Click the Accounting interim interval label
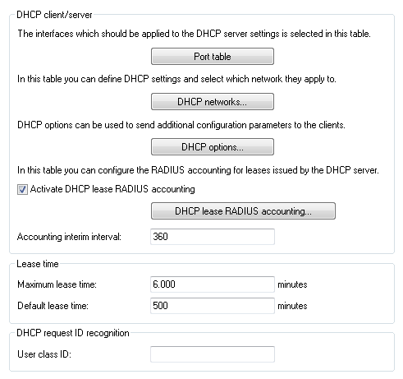 tap(69, 237)
